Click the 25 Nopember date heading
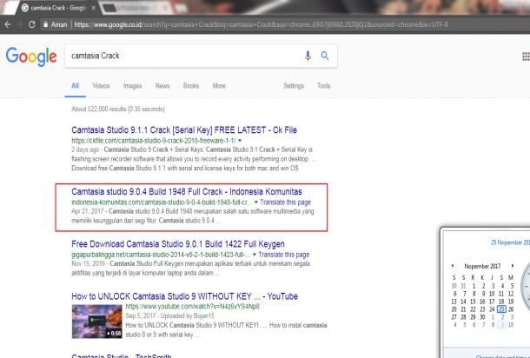The width and height of the screenshot is (530, 358). [510, 242]
